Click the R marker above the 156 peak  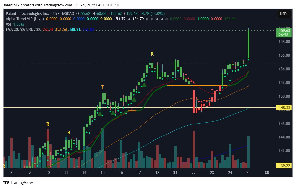(152, 54)
